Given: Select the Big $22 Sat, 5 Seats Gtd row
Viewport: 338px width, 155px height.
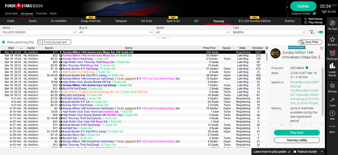Looking at the screenshot, I should (x=133, y=138).
